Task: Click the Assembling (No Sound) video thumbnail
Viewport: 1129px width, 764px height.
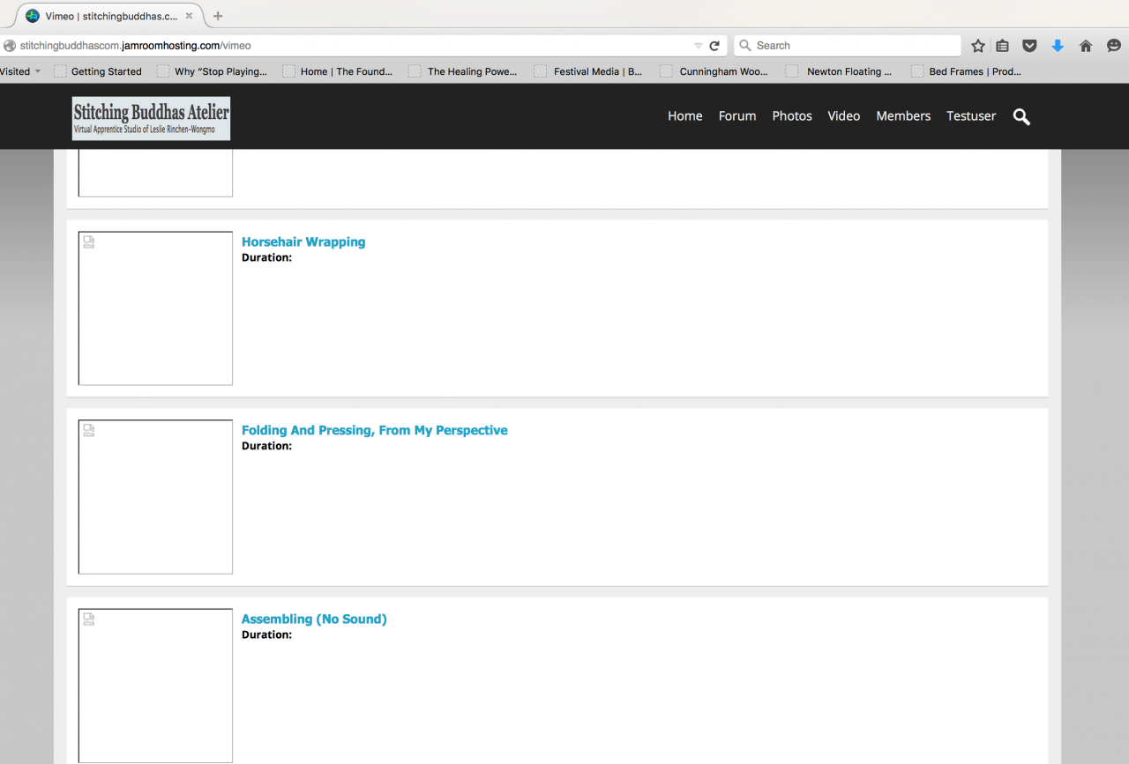Action: [155, 686]
